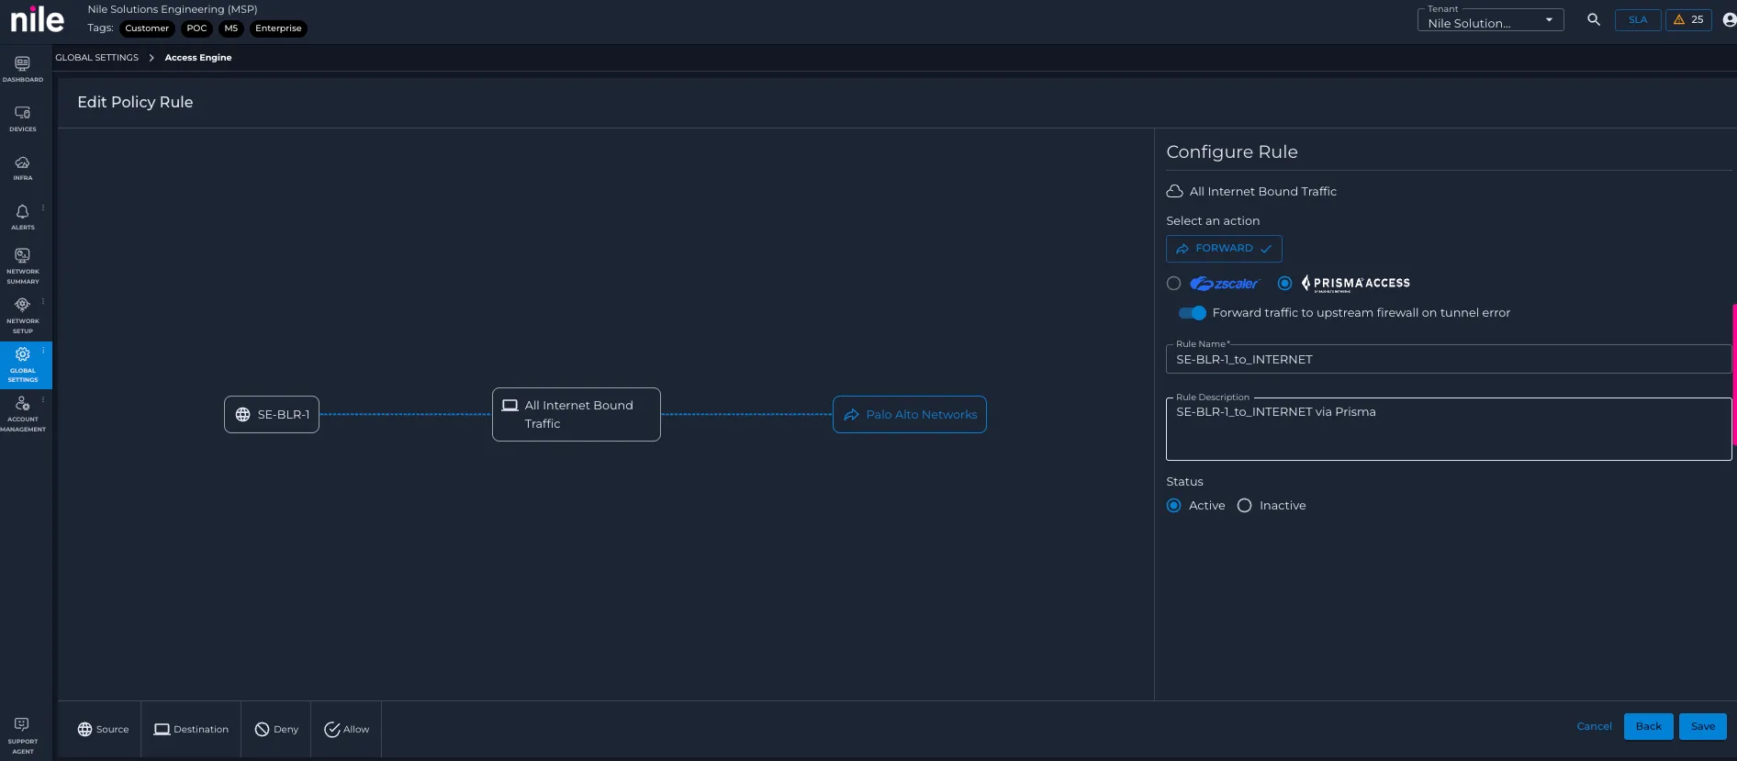Click the Customer tag
The image size is (1737, 761).
tap(147, 28)
